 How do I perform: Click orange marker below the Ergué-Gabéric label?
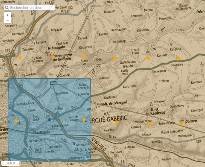[x=117, y=122]
